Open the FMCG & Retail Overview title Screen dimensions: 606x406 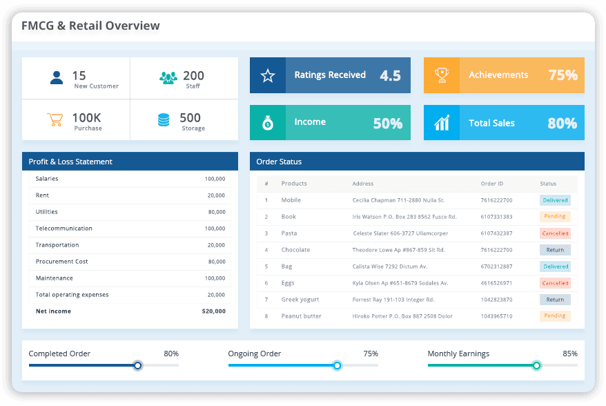point(90,26)
